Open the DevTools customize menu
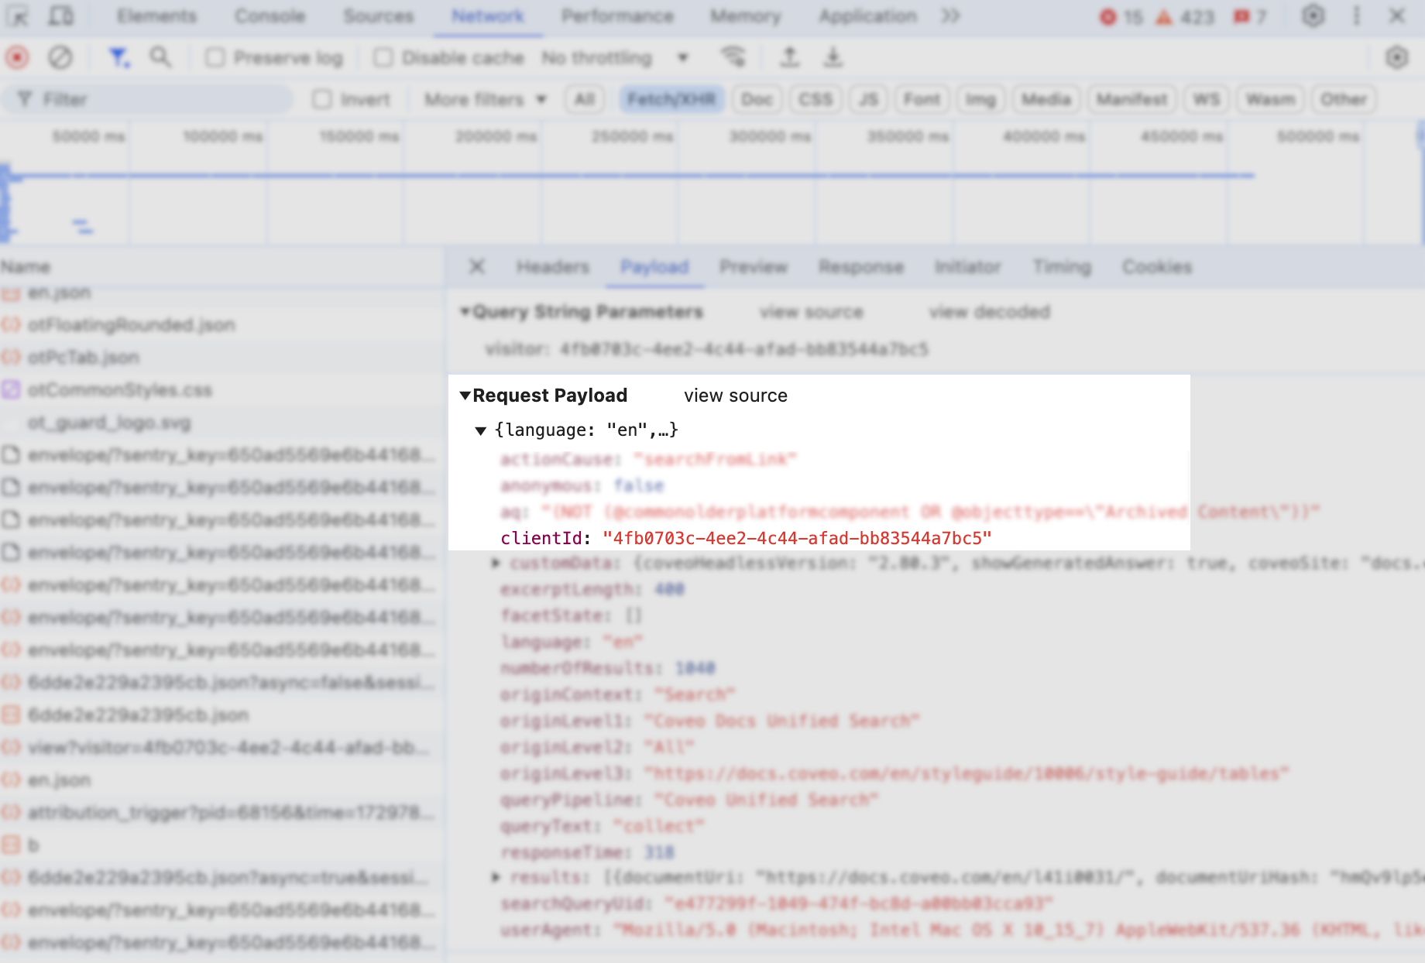Image resolution: width=1425 pixels, height=963 pixels. (x=1355, y=15)
